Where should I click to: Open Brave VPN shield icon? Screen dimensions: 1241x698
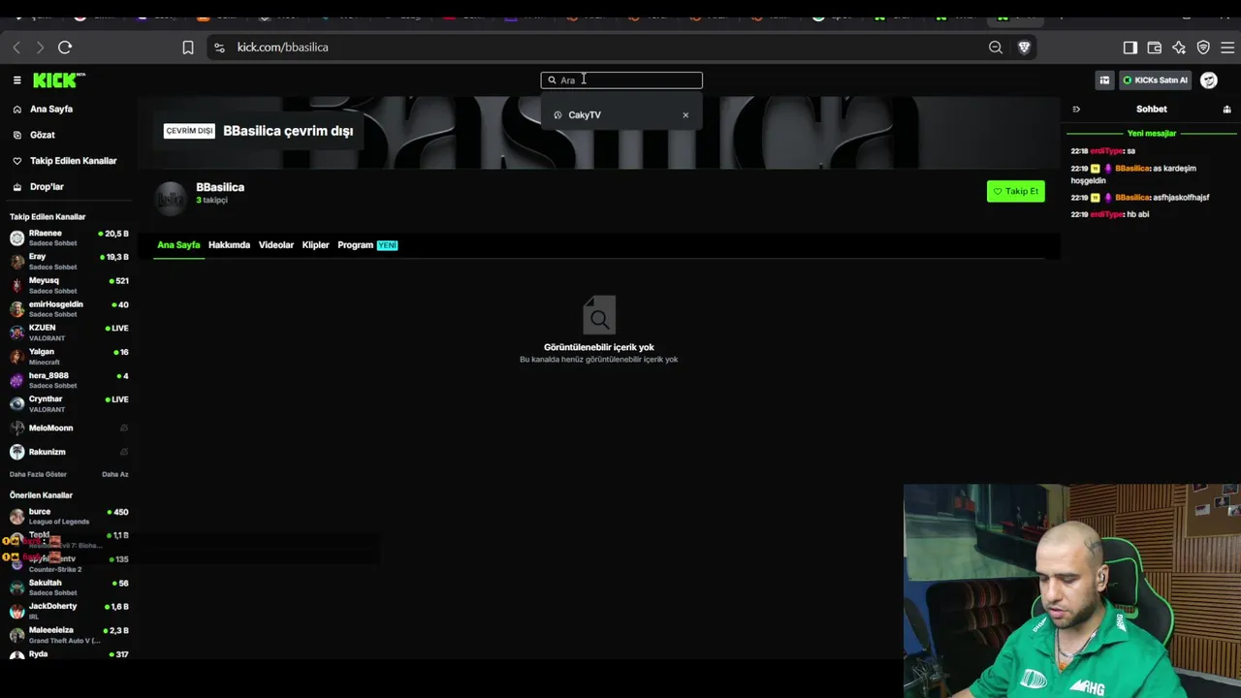pyautogui.click(x=1203, y=48)
